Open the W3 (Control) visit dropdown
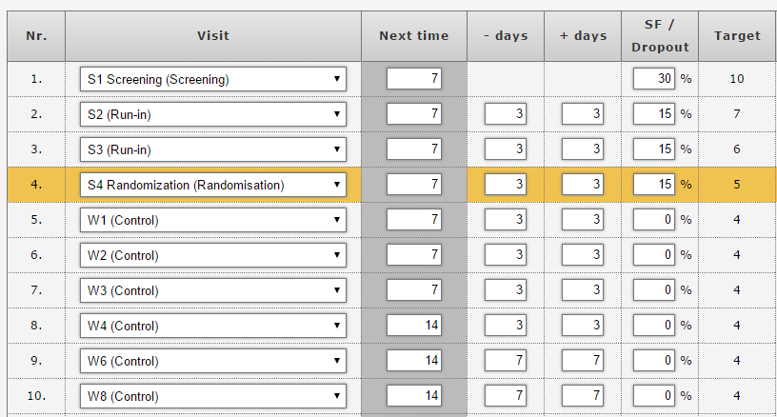777x417 pixels. pos(212,290)
